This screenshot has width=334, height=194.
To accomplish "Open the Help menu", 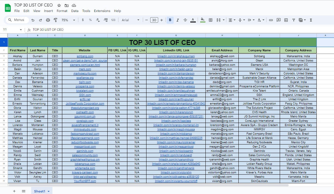I will [x=118, y=11].
